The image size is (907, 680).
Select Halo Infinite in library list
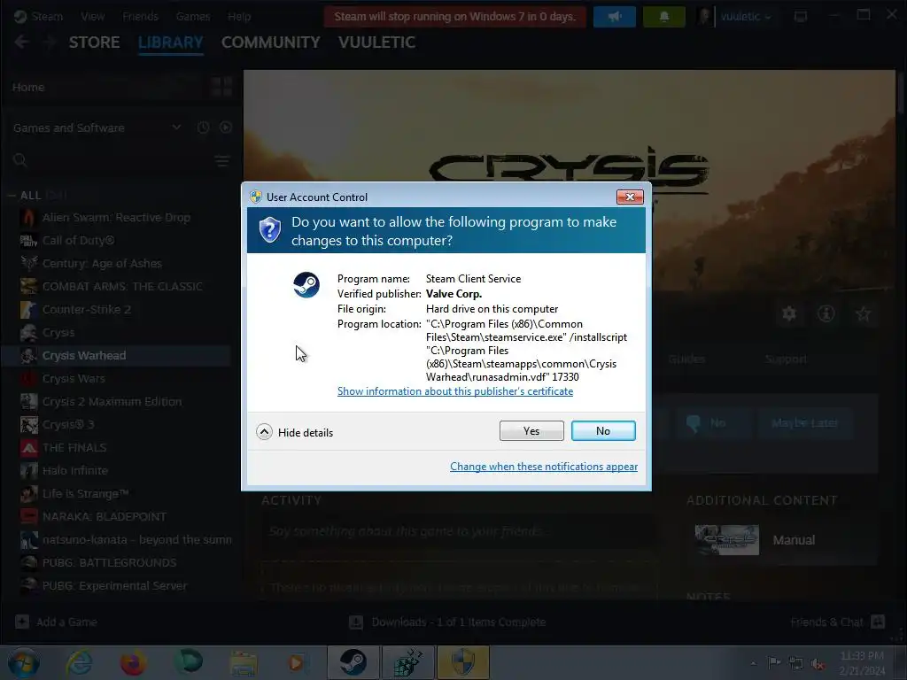(74, 471)
